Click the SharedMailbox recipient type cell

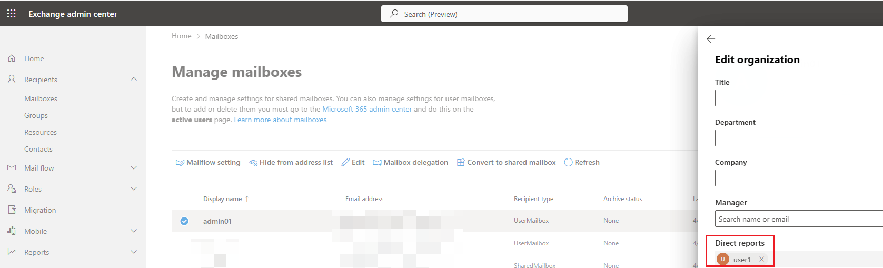[x=534, y=265]
